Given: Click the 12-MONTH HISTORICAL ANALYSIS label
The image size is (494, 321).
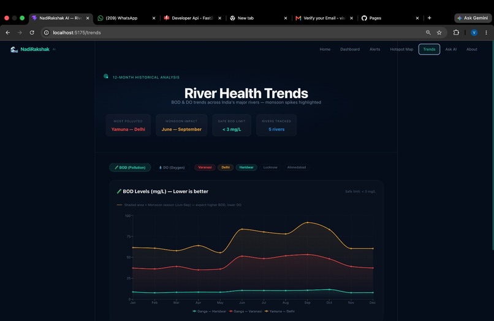Looking at the screenshot, I should [x=146, y=78].
